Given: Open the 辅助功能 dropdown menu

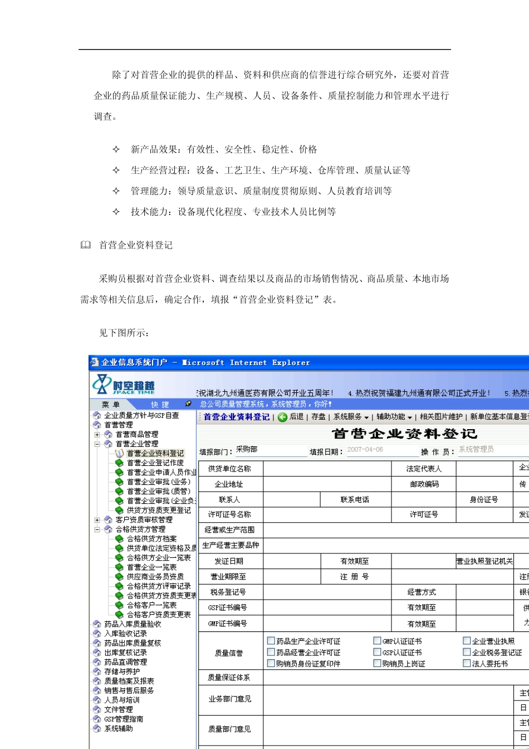Looking at the screenshot, I should 394,417.
